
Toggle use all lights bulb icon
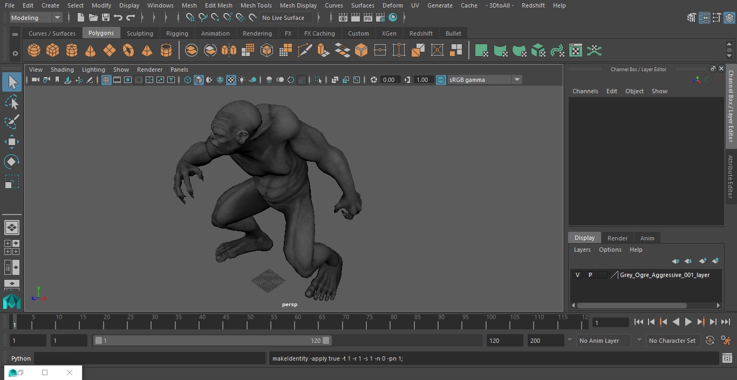point(242,80)
